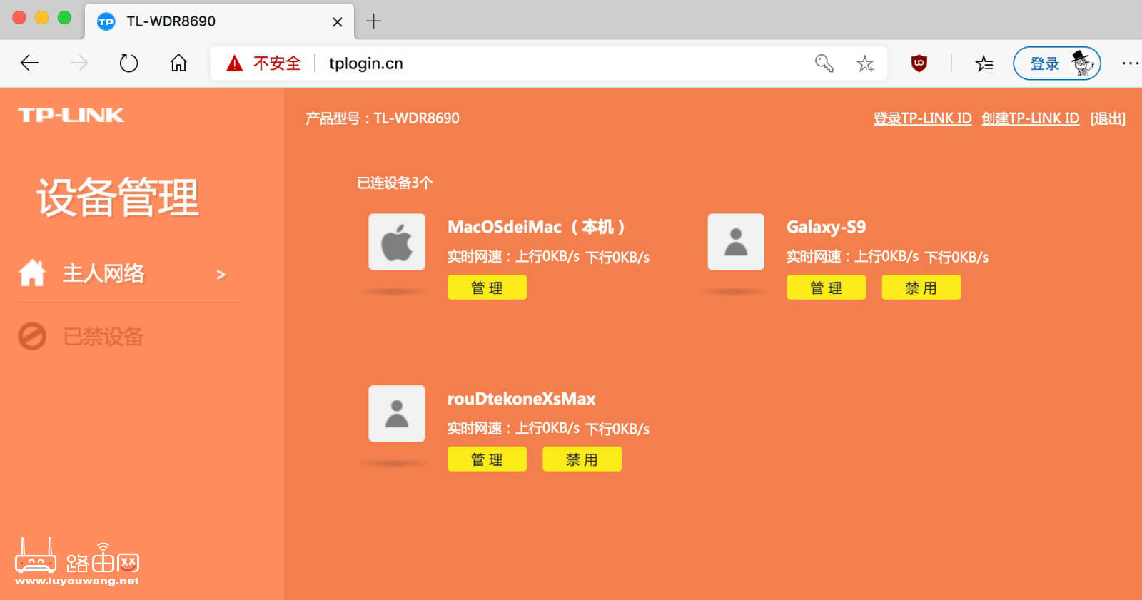
Task: Open the 创建TP-LINK ID link
Action: click(x=1030, y=118)
